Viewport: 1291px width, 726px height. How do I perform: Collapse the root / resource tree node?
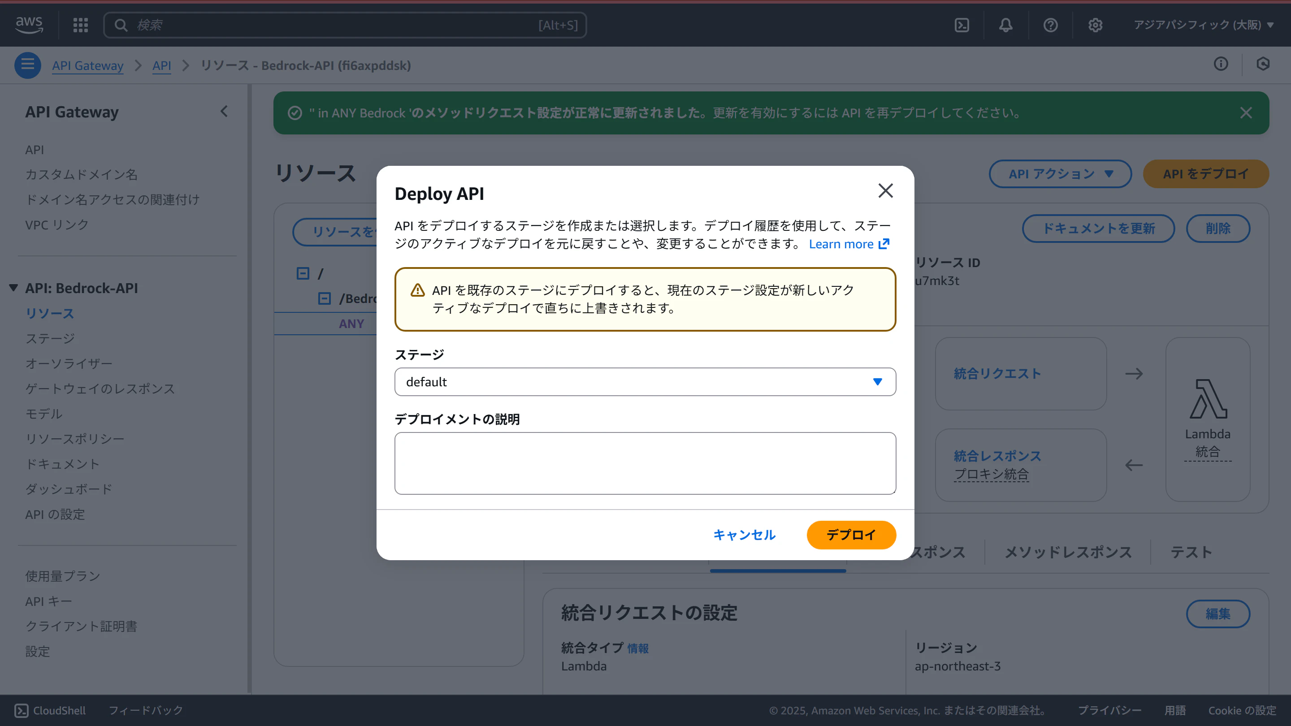point(303,273)
